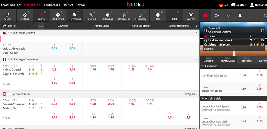Open BONUS menu

(68, 5)
